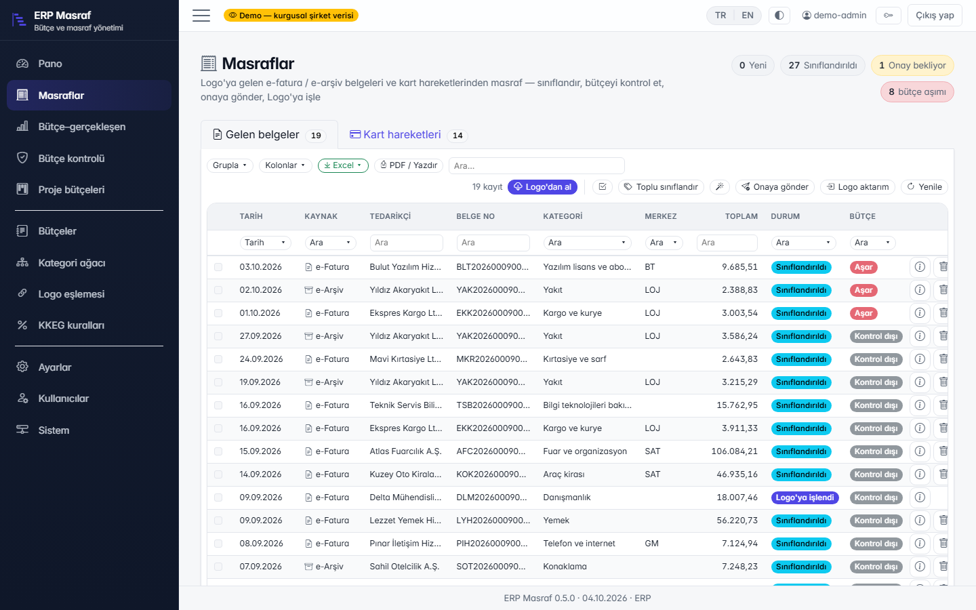Check the Sahil Otelcilik row checkbox
This screenshot has height=610, width=976.
pos(218,567)
